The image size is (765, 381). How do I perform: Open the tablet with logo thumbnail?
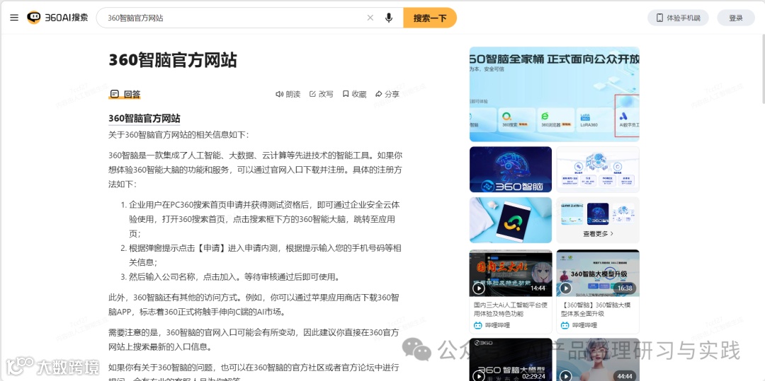pos(510,220)
